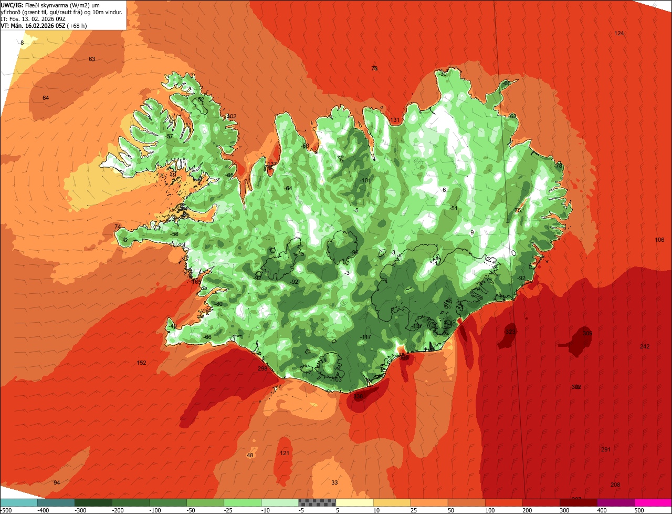Viewport: 672px width, 514px height.
Task: Click the 'IT: Fös. 13. 02. 2026 09Z' line
Action: click(x=33, y=18)
